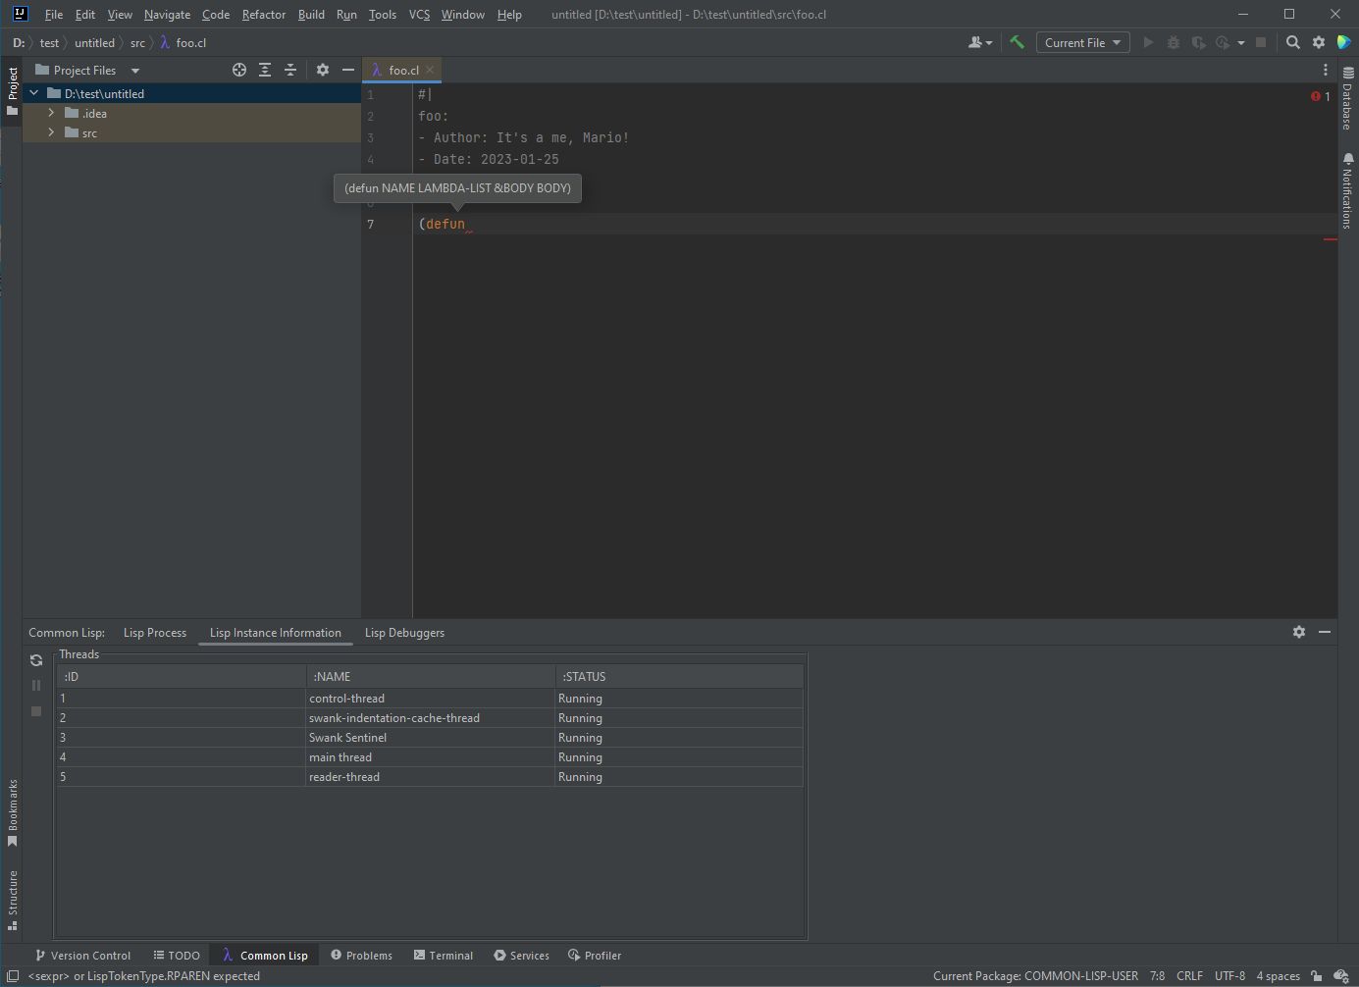This screenshot has height=987, width=1359.
Task: Click Select Opened File target icon
Action: pyautogui.click(x=239, y=70)
